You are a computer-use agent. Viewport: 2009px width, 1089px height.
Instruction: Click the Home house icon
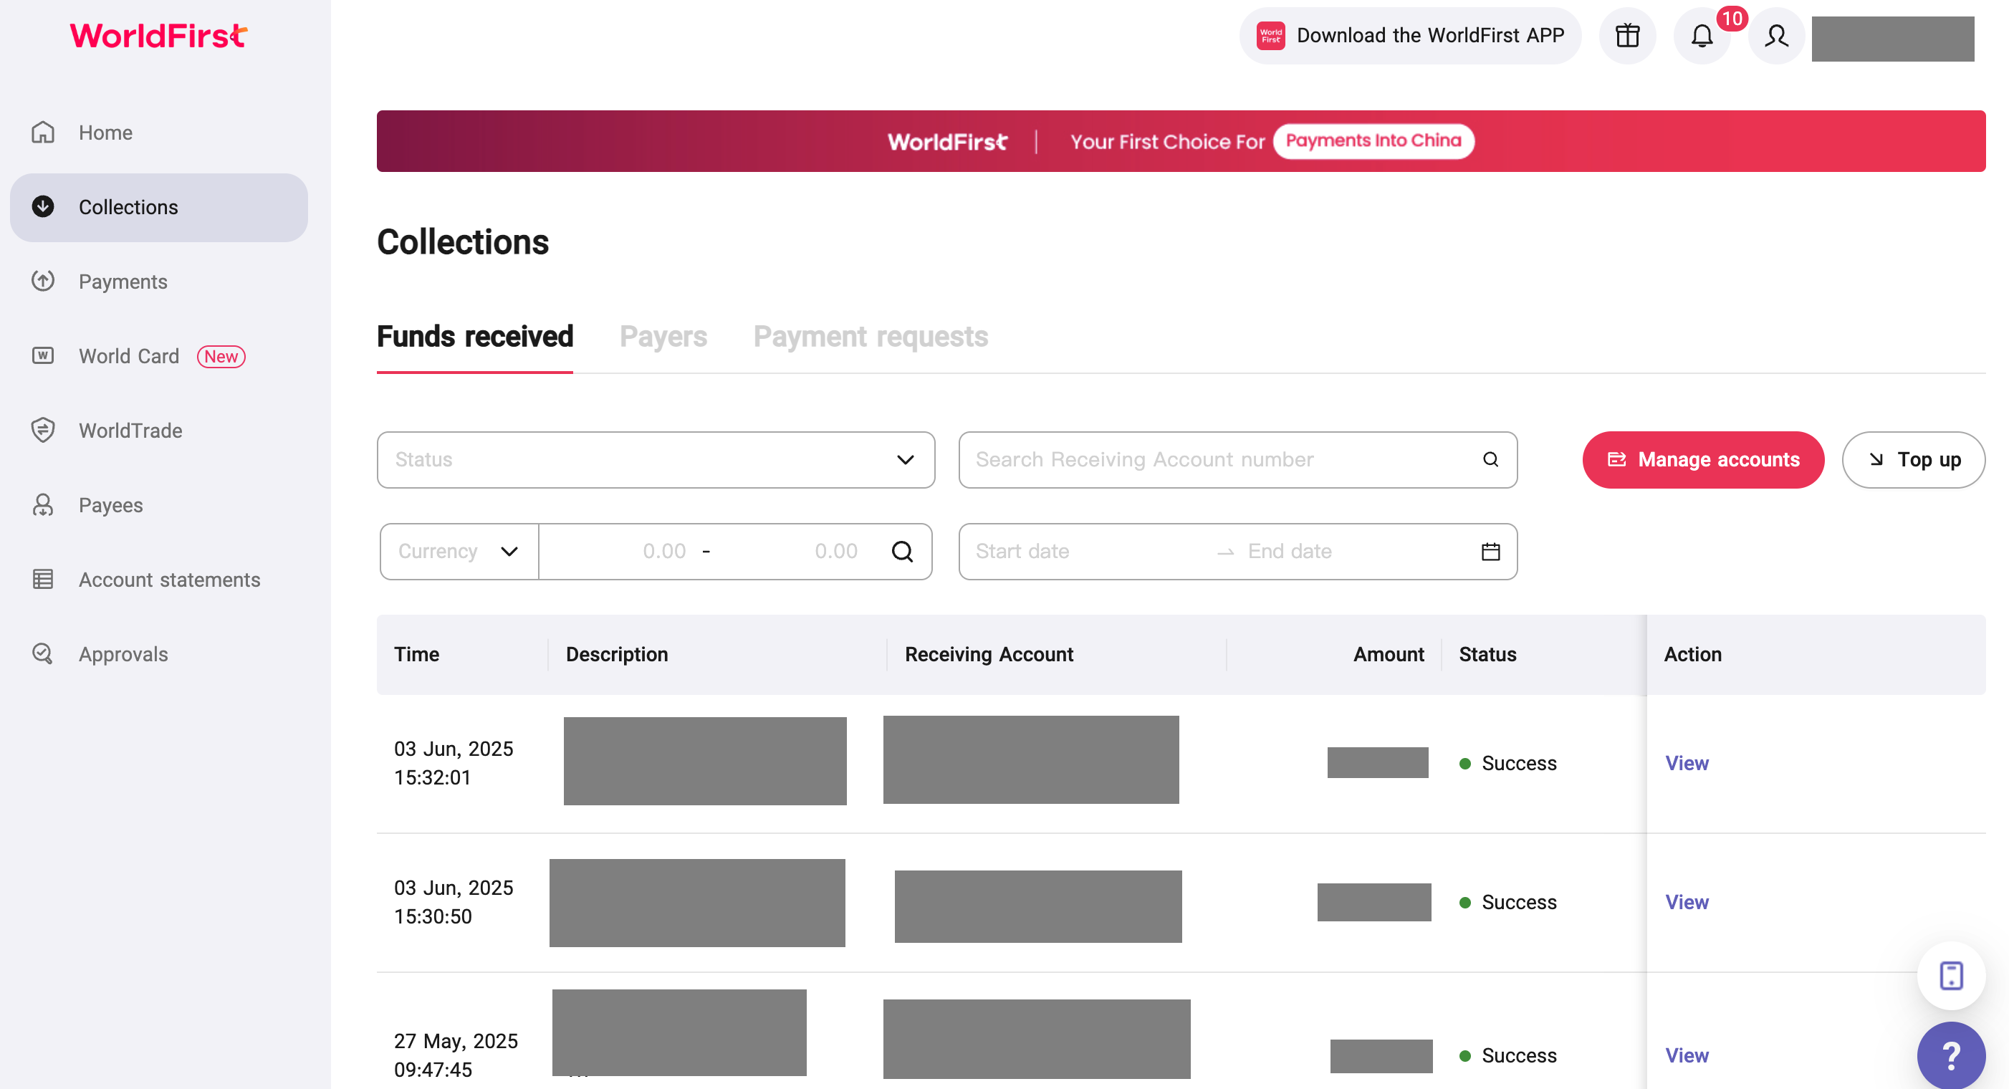point(43,133)
